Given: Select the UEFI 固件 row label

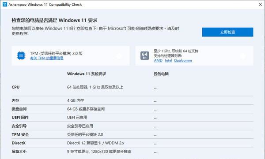Looking at the screenshot, I should pos(20,117).
